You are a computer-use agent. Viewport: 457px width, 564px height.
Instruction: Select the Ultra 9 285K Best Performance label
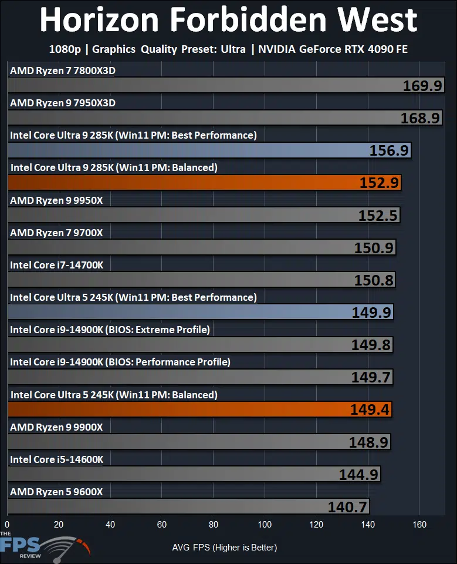point(133,135)
